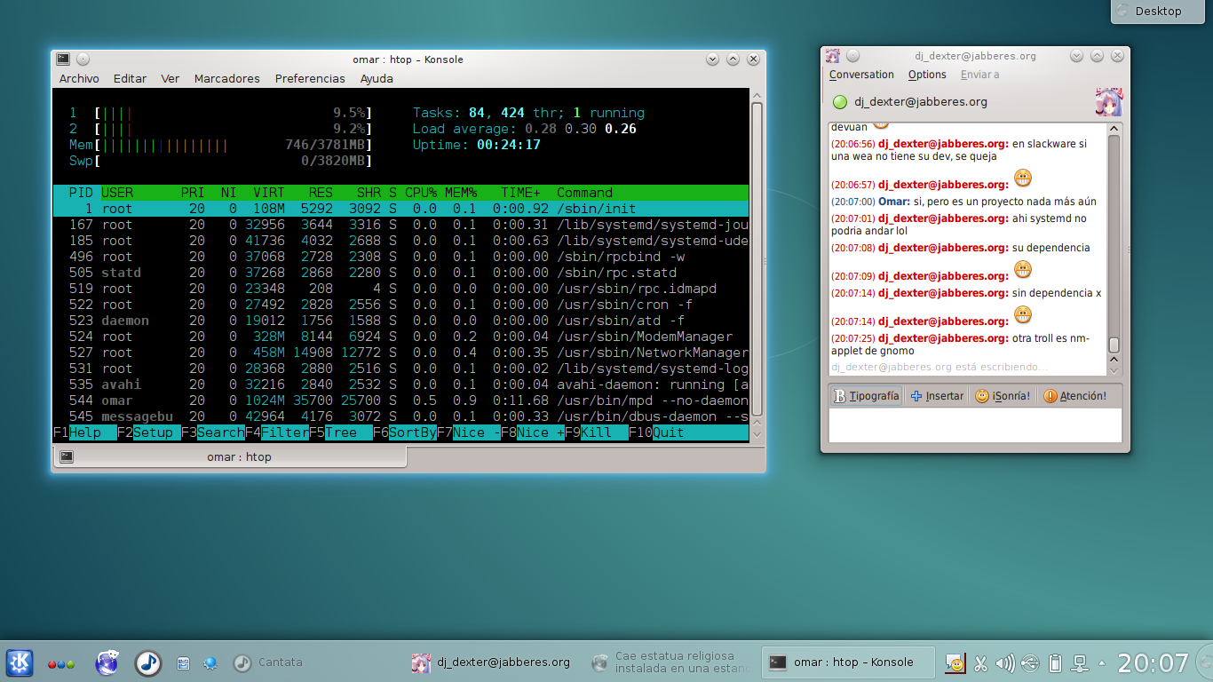Viewport: 1213px width, 682px height.
Task: Switch to dj_dexter@jabberes.org taskbar entry
Action: [491, 662]
